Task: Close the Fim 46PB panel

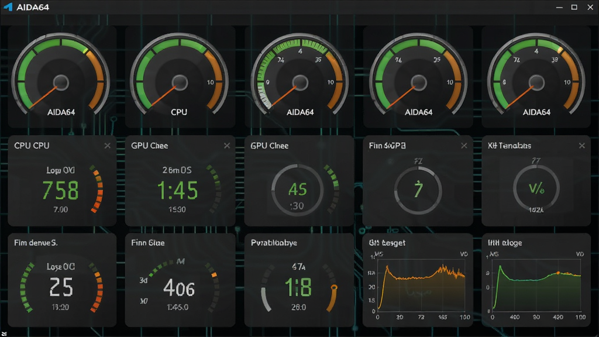Action: [464, 146]
